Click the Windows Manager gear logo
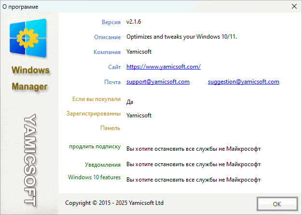The width and height of the screenshot is (302, 215). click(28, 38)
